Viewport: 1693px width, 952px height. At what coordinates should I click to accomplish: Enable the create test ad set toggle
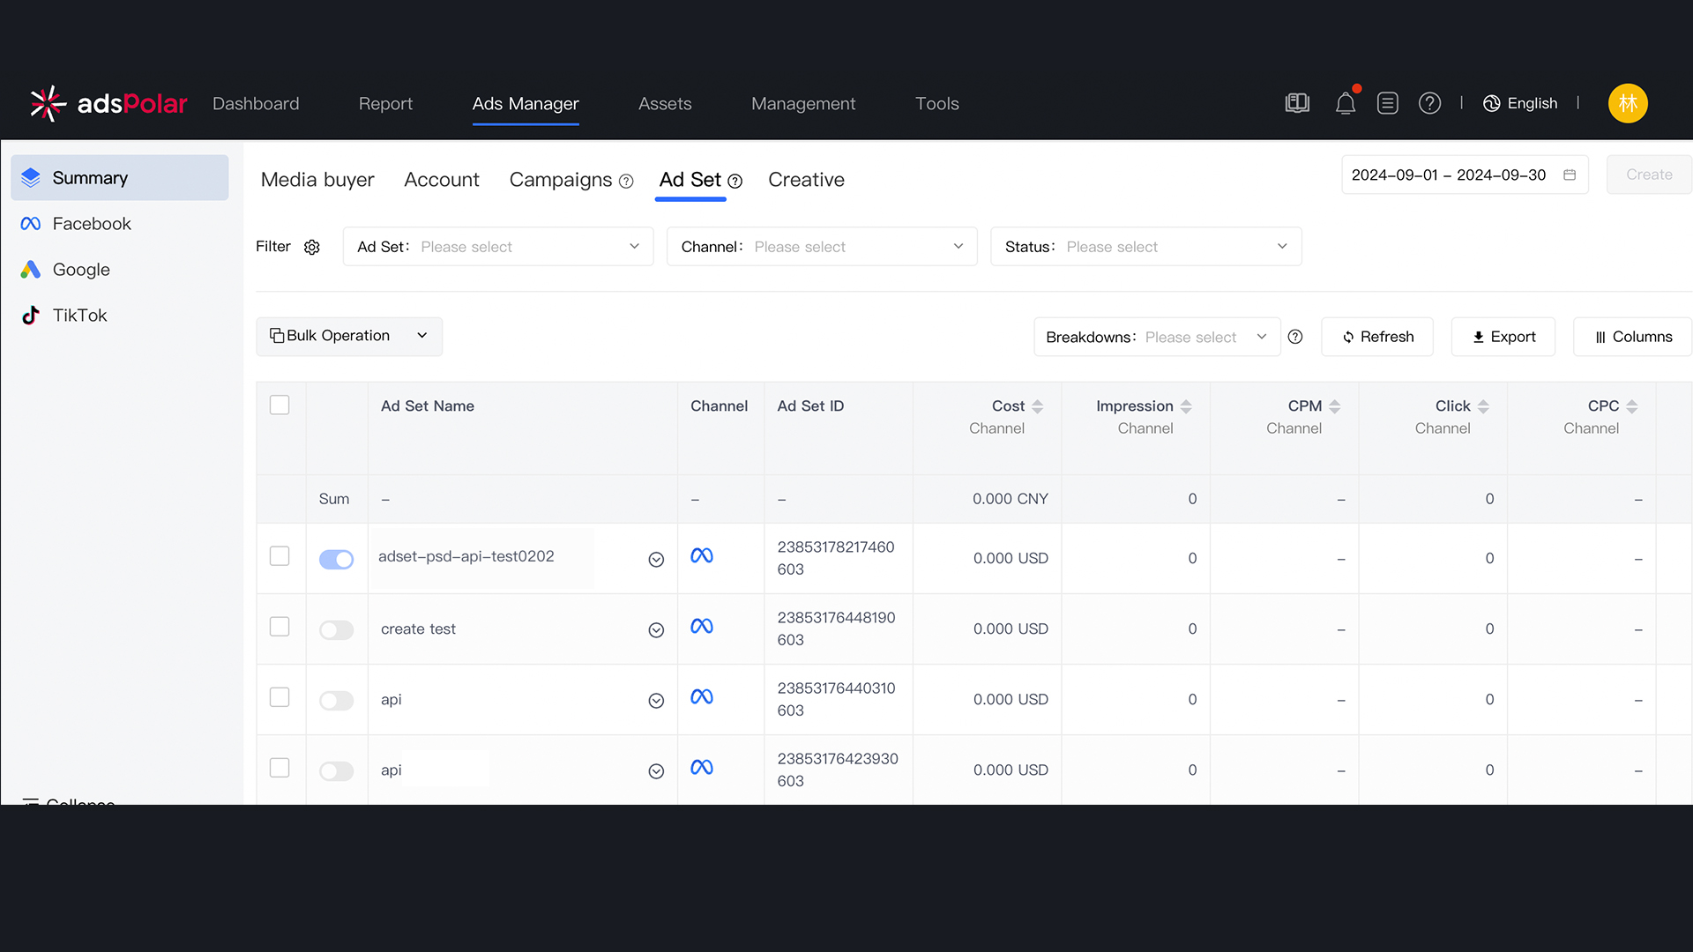(336, 629)
